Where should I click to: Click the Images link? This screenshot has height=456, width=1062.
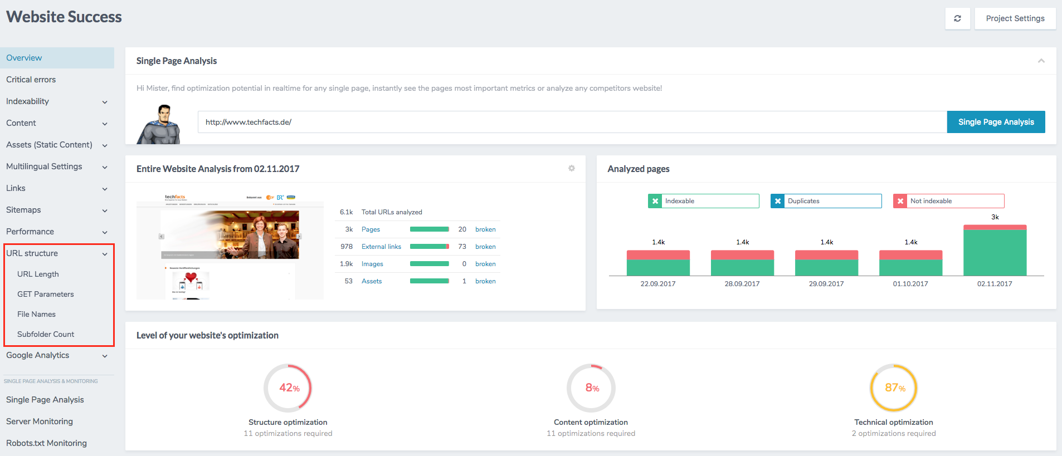372,264
